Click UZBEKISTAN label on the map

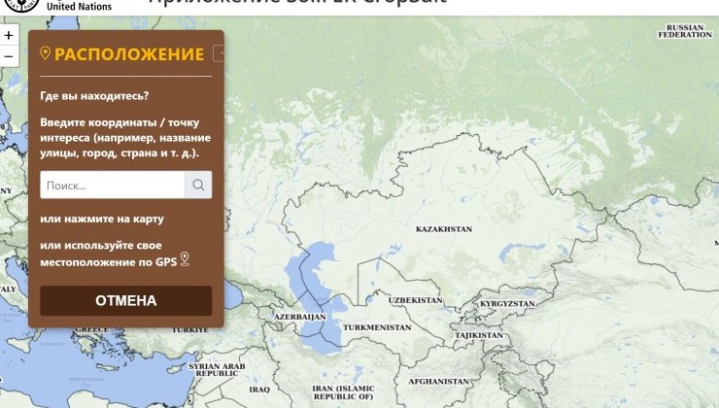pyautogui.click(x=416, y=300)
